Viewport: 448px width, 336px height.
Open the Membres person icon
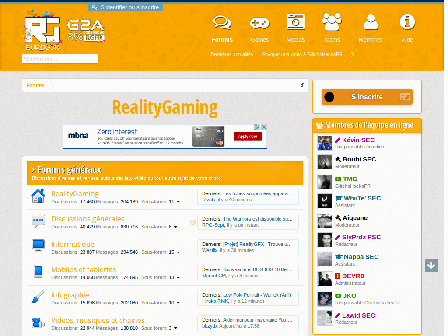pyautogui.click(x=371, y=22)
